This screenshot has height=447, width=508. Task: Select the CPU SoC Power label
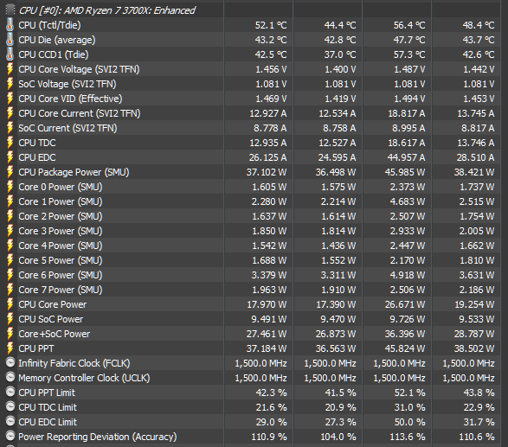(x=51, y=319)
